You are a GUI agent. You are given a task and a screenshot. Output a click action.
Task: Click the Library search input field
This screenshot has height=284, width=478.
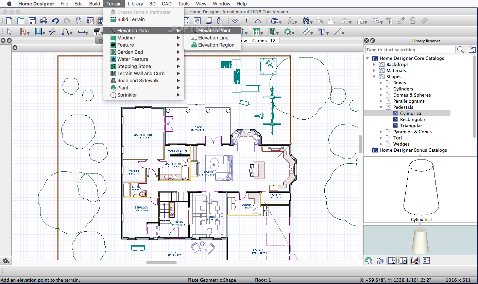(410, 50)
